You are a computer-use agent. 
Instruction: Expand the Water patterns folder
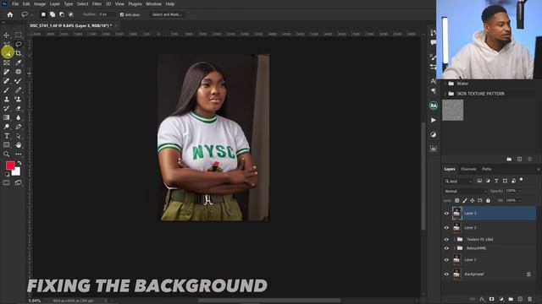(x=445, y=84)
